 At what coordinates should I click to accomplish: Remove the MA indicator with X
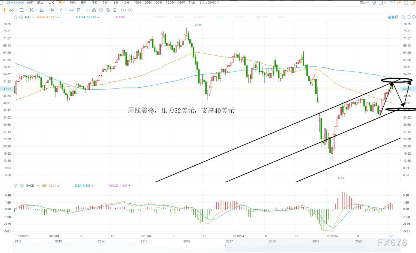click(x=21, y=17)
